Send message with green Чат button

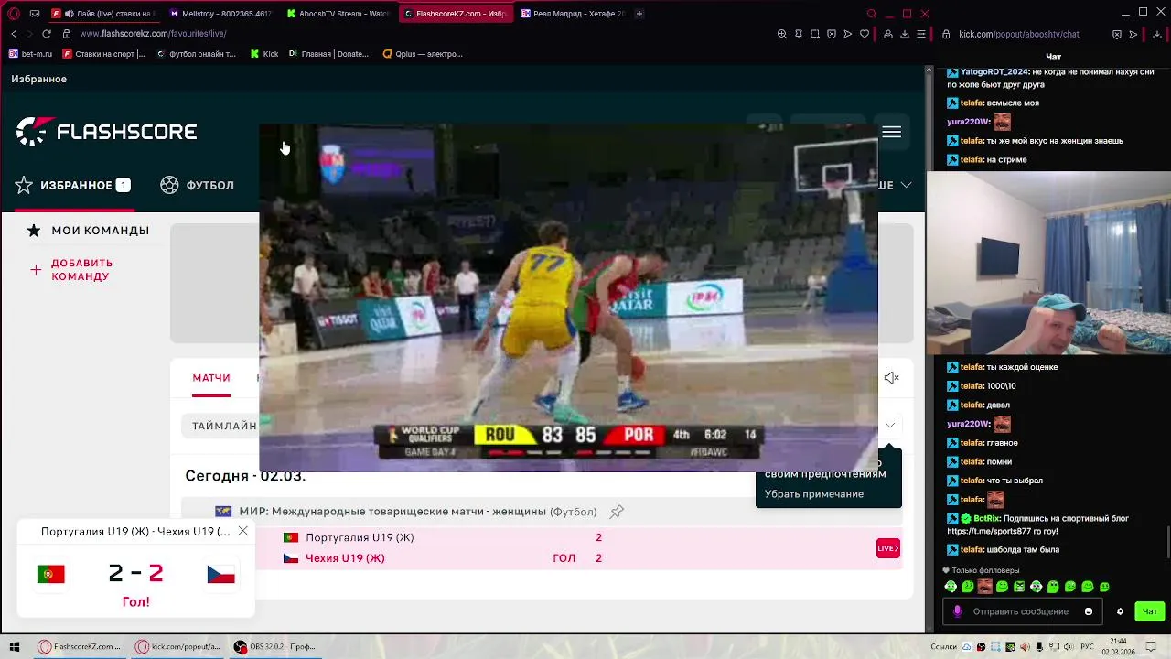point(1150,611)
